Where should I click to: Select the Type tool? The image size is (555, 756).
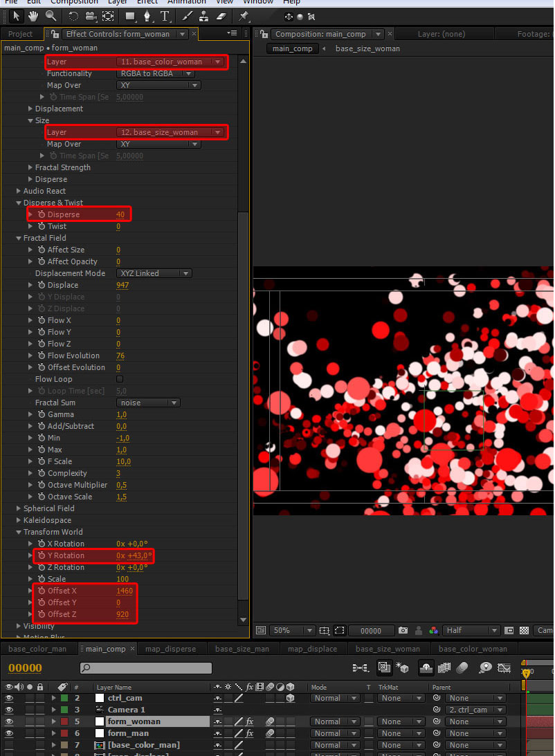tap(165, 17)
